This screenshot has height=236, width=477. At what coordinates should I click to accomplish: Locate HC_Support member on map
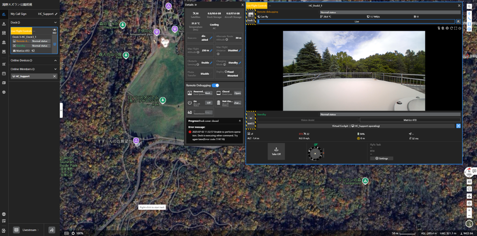[54, 76]
